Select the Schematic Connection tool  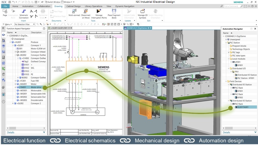pos(24,13)
